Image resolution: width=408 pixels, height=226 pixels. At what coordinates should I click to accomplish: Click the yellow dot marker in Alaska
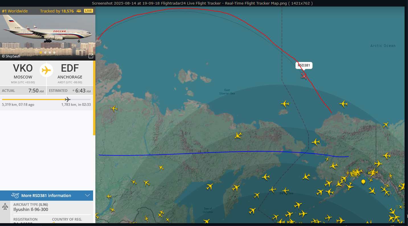pyautogui.click(x=363, y=181)
